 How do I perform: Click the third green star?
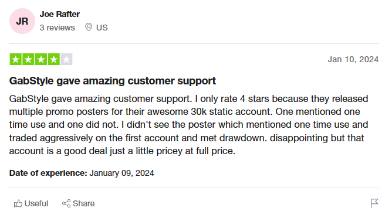click(41, 59)
